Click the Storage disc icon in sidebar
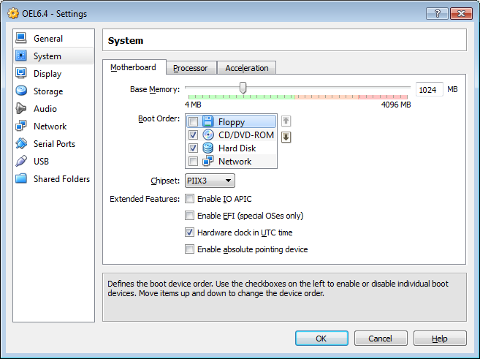 (x=20, y=91)
